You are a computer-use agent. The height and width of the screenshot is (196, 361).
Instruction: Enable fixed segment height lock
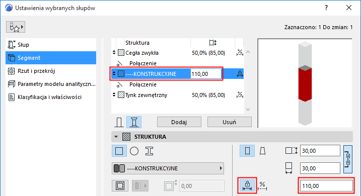247,185
